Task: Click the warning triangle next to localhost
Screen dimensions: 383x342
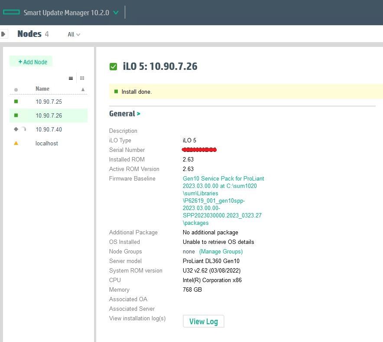Action: 16,143
